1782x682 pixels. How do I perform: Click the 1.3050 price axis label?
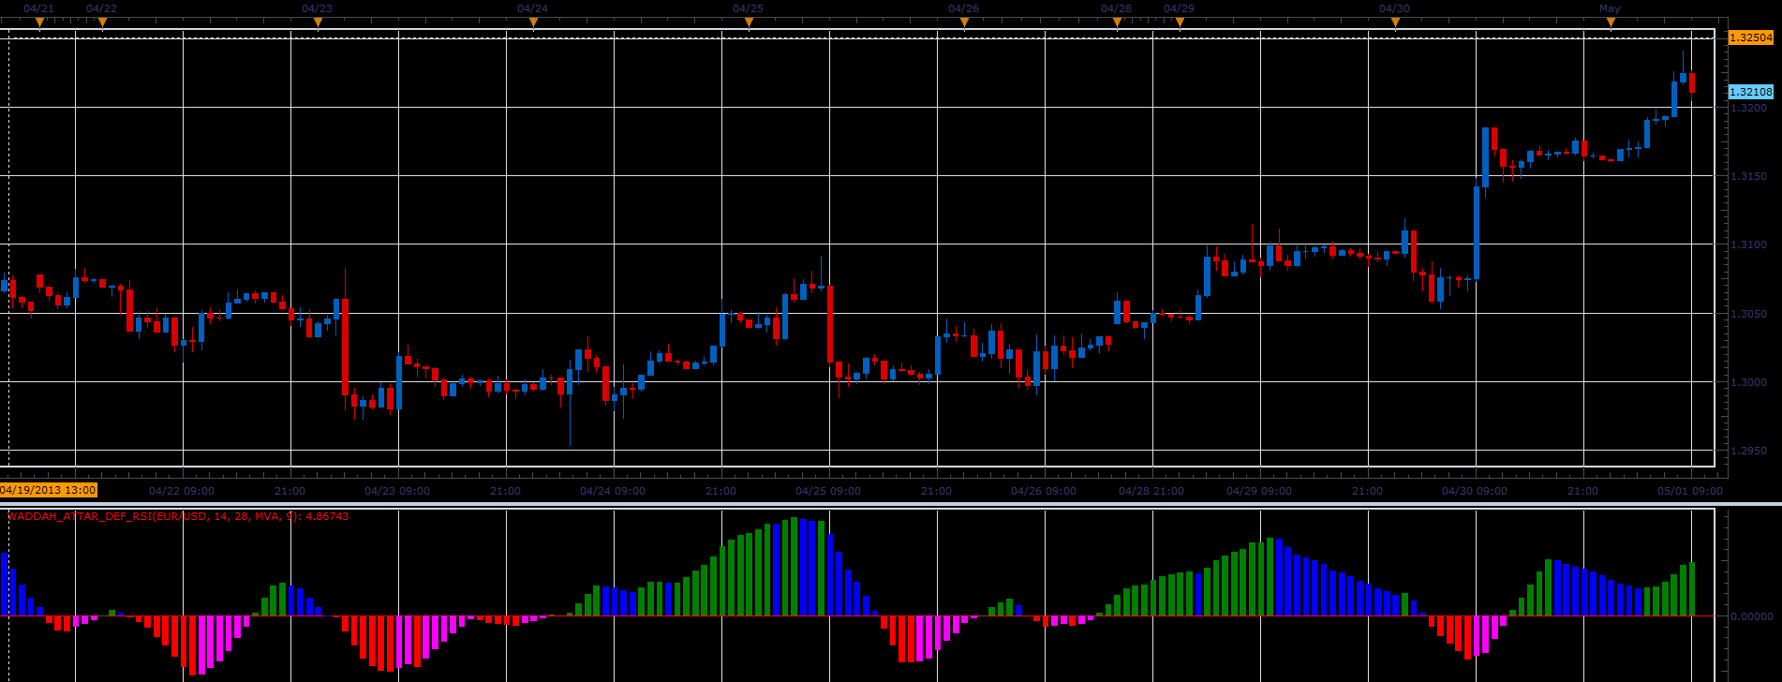pyautogui.click(x=1748, y=314)
